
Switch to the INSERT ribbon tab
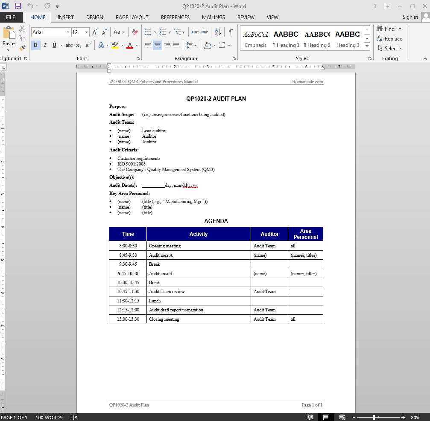click(x=65, y=17)
